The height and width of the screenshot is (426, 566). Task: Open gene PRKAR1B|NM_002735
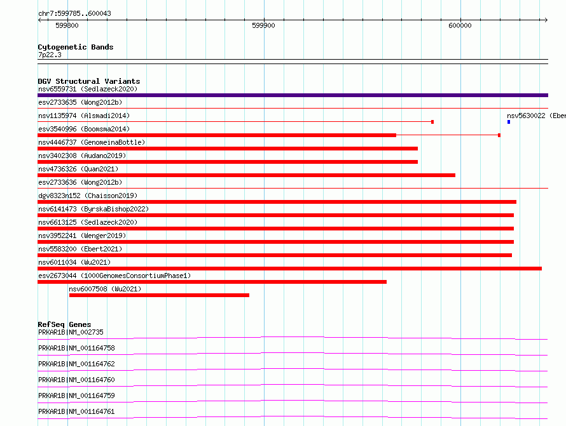click(71, 332)
